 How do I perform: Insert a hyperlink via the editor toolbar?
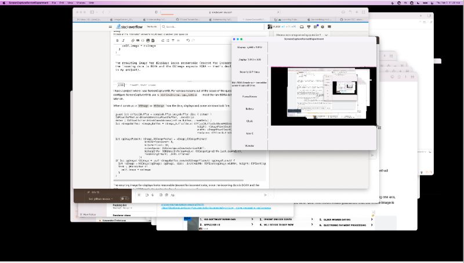click(x=133, y=41)
